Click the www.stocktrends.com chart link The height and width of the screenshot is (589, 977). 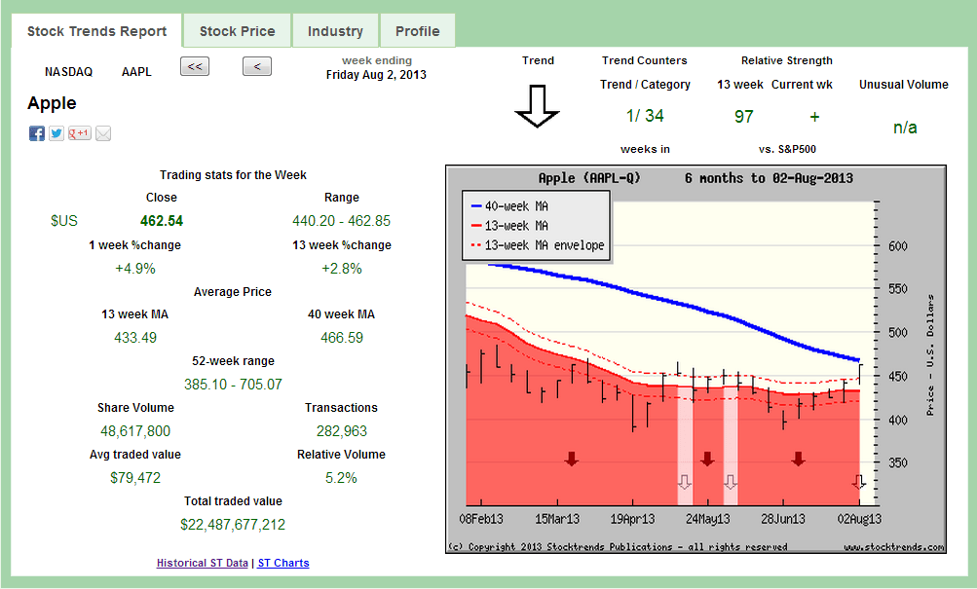(x=894, y=547)
